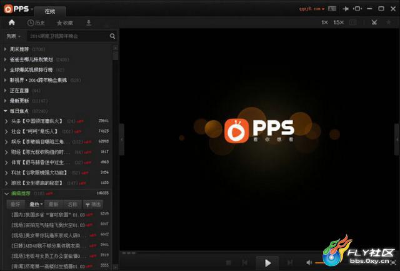The width and height of the screenshot is (400, 271).
Task: Skip to previous video button
Action: pyautogui.click(x=244, y=263)
